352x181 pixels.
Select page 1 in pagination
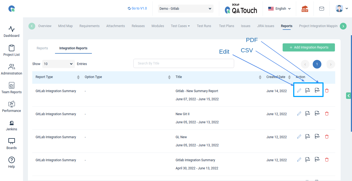tap(317, 64)
